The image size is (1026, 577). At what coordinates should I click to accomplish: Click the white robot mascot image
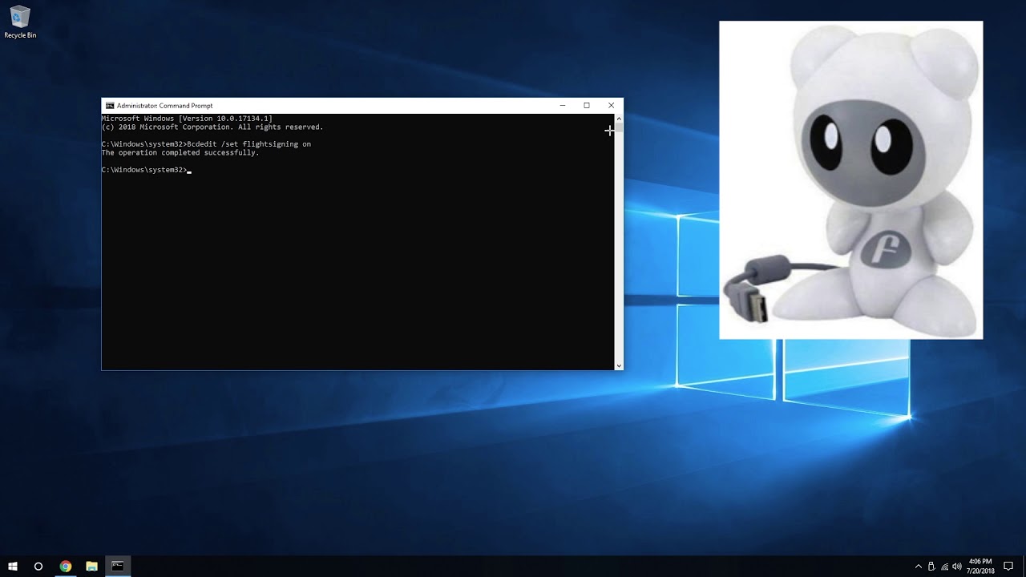click(x=850, y=180)
